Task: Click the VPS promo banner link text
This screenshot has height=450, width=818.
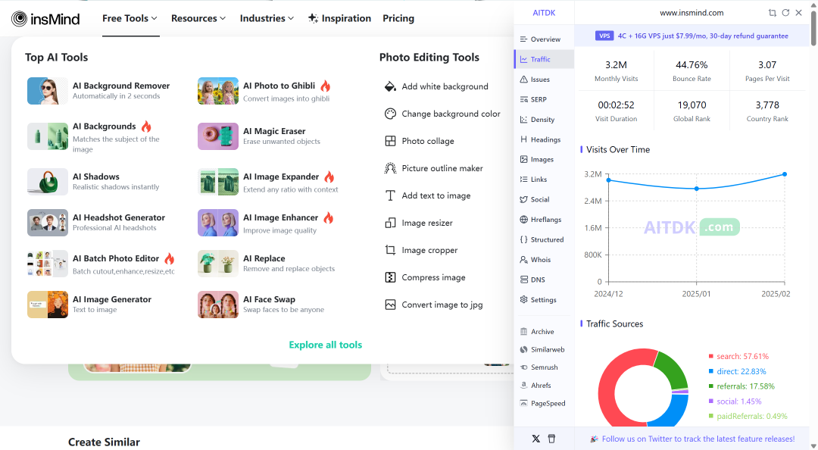Action: coord(703,36)
